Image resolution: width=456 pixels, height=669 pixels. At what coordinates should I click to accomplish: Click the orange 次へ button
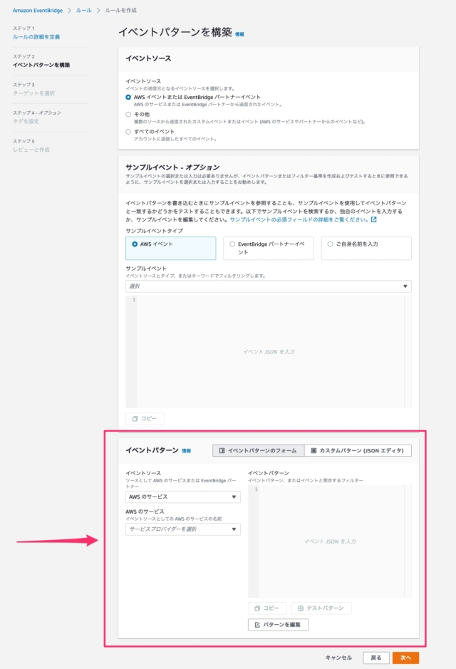pyautogui.click(x=405, y=658)
